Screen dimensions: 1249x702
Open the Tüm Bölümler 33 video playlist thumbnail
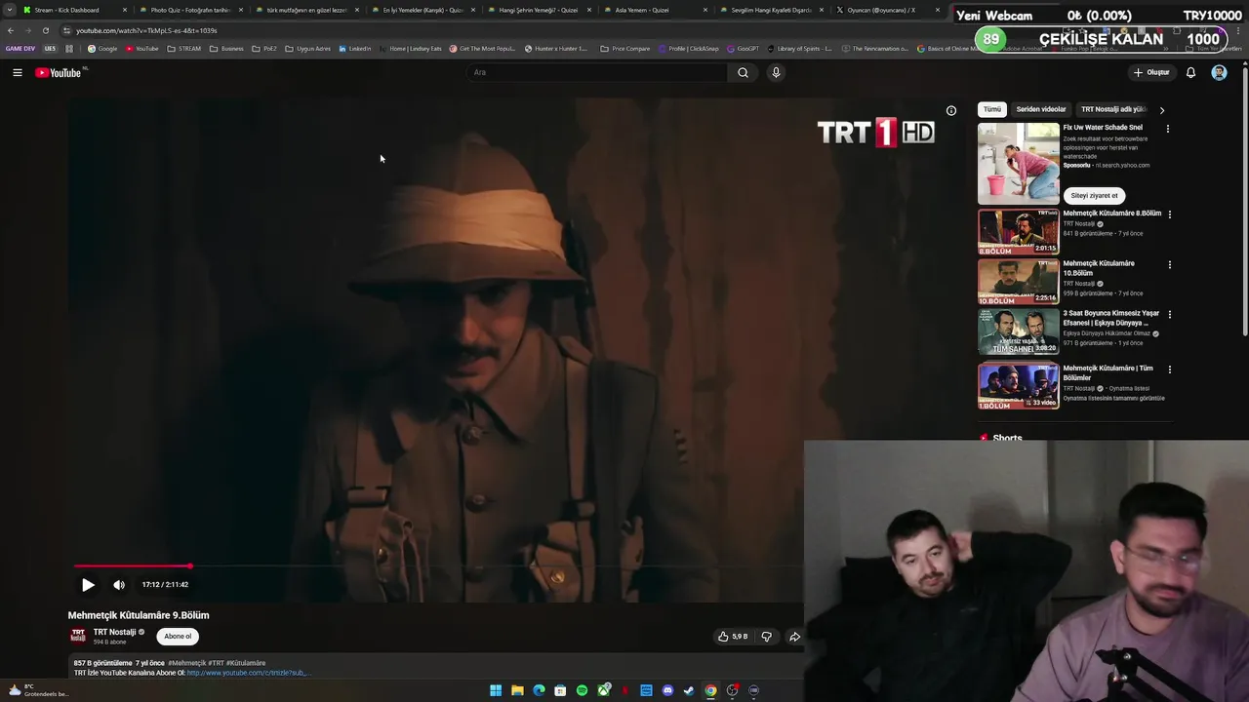tap(1019, 385)
